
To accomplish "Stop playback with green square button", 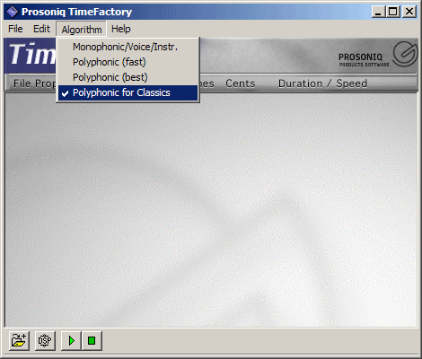I will pyautogui.click(x=92, y=341).
